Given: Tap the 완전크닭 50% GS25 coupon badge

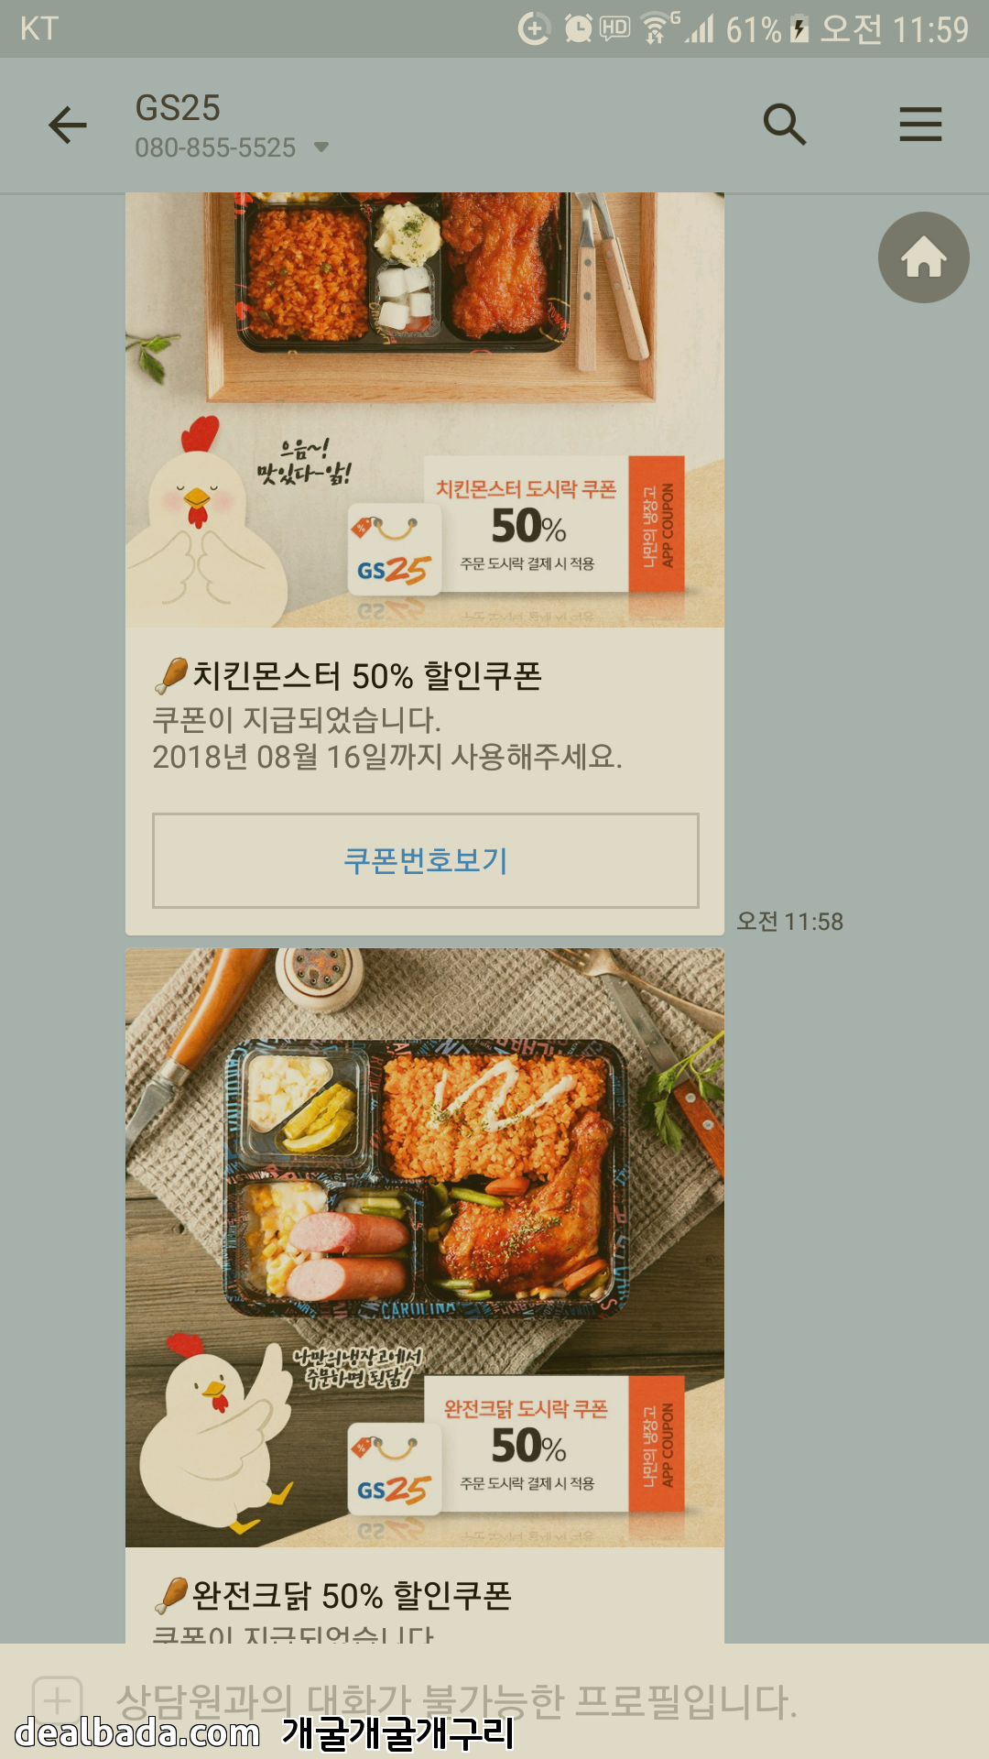Looking at the screenshot, I should pos(516,1446).
